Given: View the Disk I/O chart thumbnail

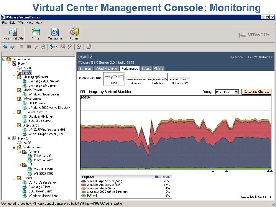Looking at the screenshot, I should pos(158,79).
